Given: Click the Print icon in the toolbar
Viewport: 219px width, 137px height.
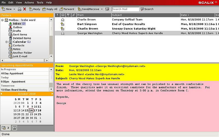Looking at the screenshot, I should click(x=19, y=9).
